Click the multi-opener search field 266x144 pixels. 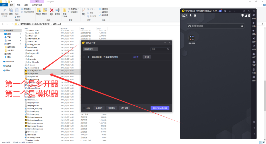(160, 49)
